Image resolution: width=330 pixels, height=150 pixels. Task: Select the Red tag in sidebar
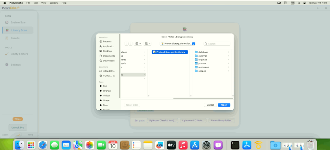(x=105, y=86)
